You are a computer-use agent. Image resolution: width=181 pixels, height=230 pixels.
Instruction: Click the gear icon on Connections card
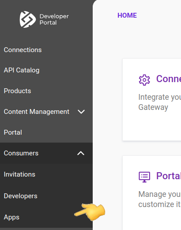tap(144, 80)
